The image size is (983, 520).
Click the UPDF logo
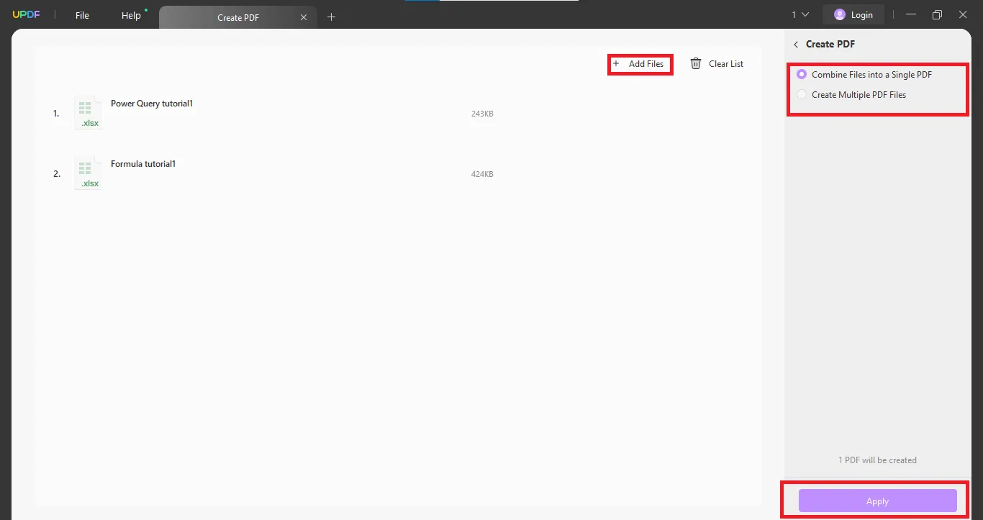[x=26, y=14]
